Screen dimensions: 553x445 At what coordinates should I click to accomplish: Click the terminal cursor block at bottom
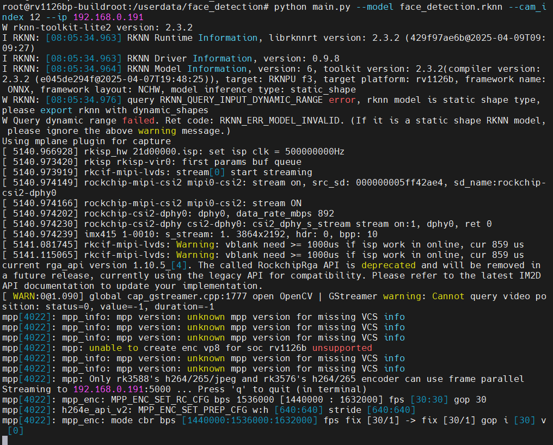pyautogui.click(x=5, y=441)
